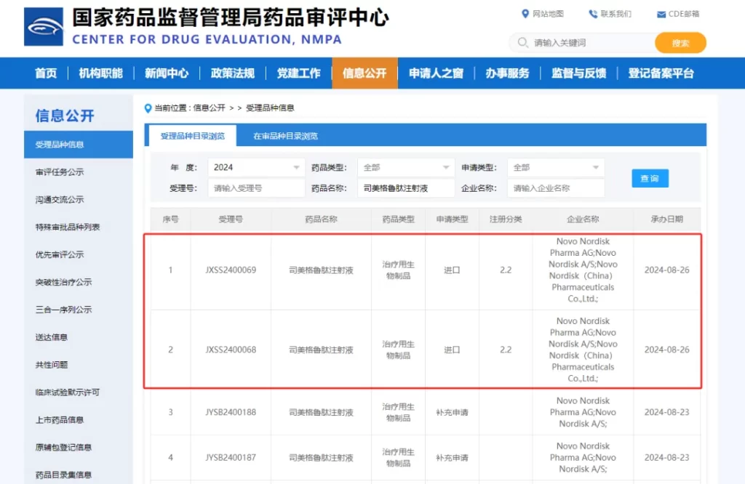Select 送达信息 in sidebar
This screenshot has width=745, height=484.
[52, 337]
